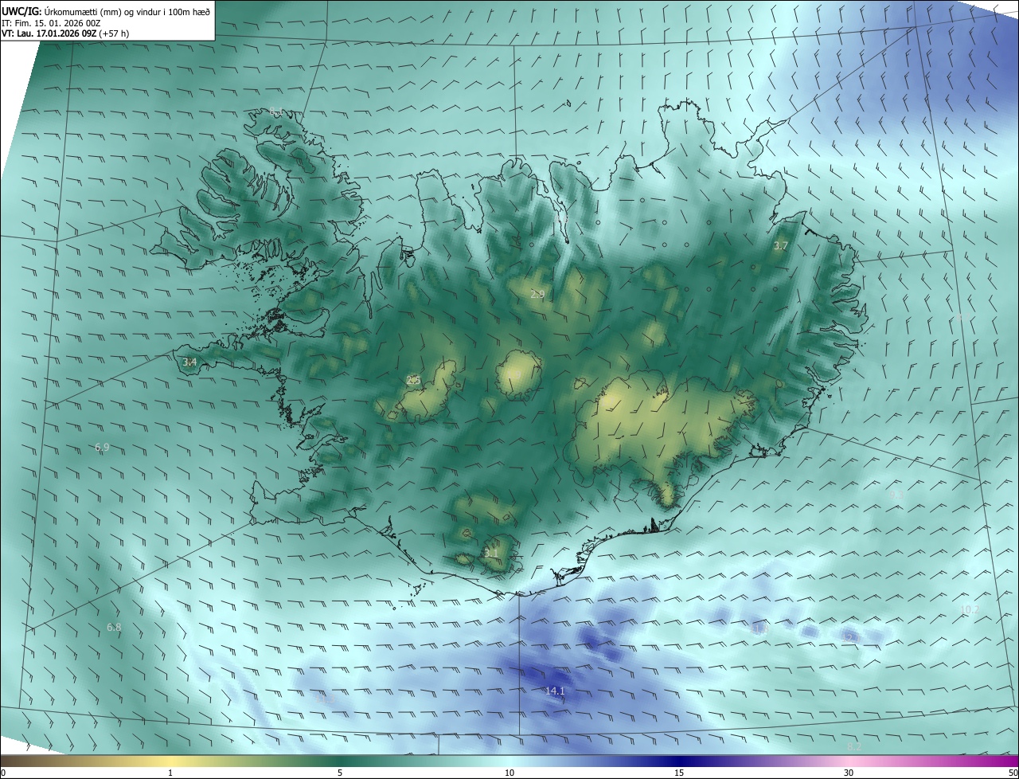This screenshot has width=1019, height=779.
Task: Click the 6.9 value in western sea
Action: pos(102,448)
